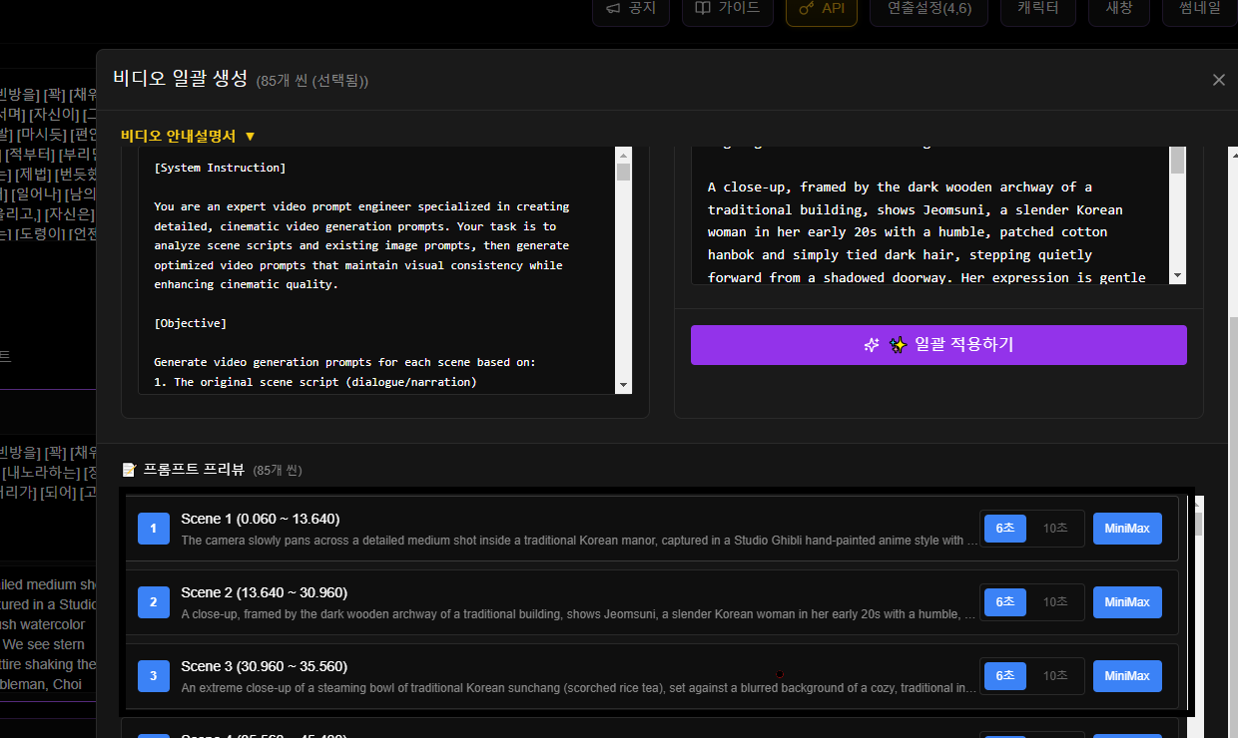The width and height of the screenshot is (1238, 738).
Task: Click the Scene 2 number badge
Action: (x=153, y=602)
